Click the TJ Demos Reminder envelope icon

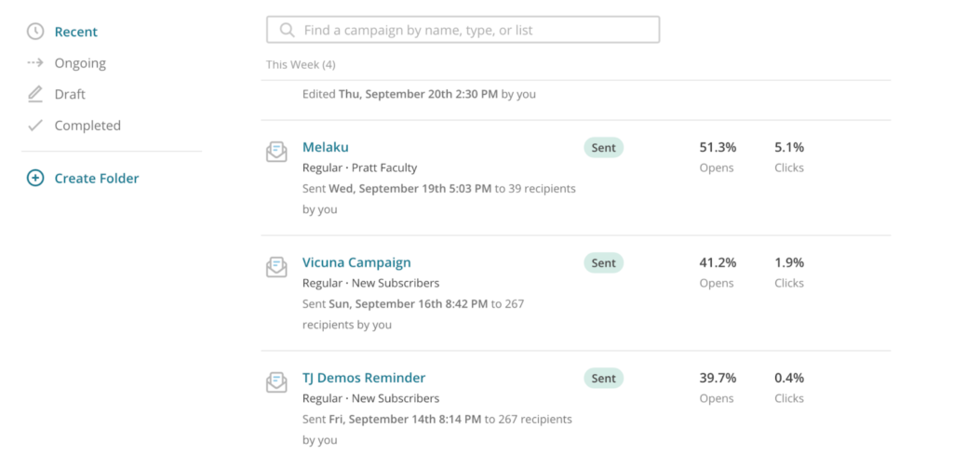(x=276, y=382)
